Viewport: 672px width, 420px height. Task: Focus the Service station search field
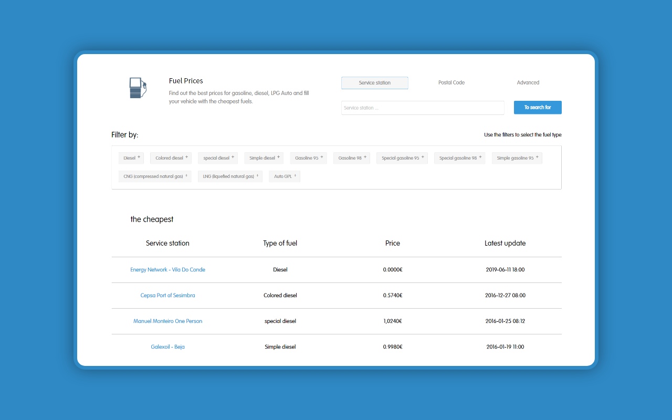point(422,108)
